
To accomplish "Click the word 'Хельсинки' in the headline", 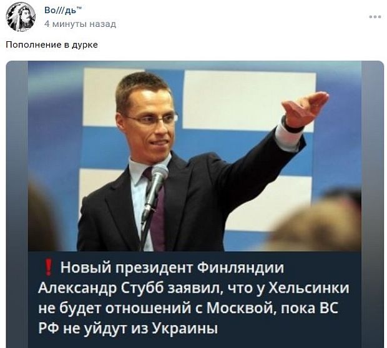I will 309,288.
